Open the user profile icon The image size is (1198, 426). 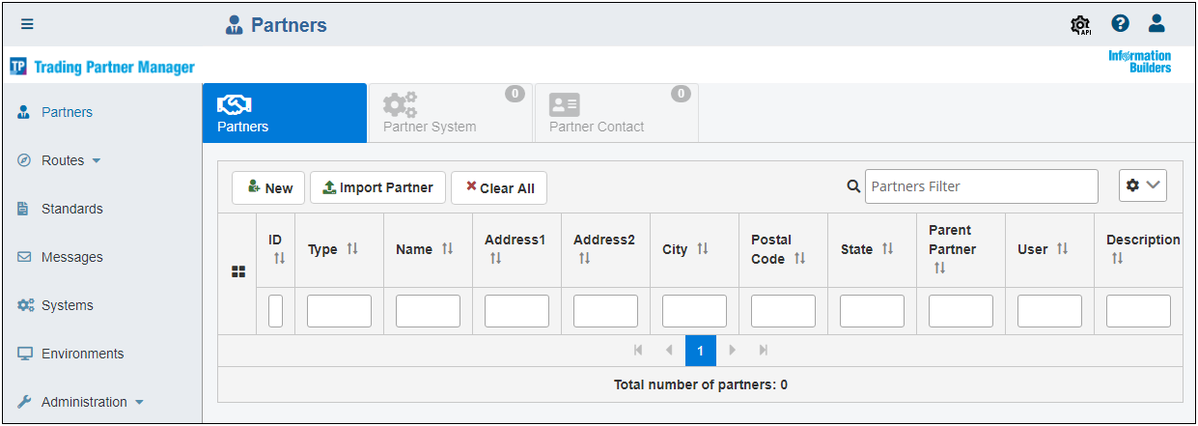coord(1156,24)
